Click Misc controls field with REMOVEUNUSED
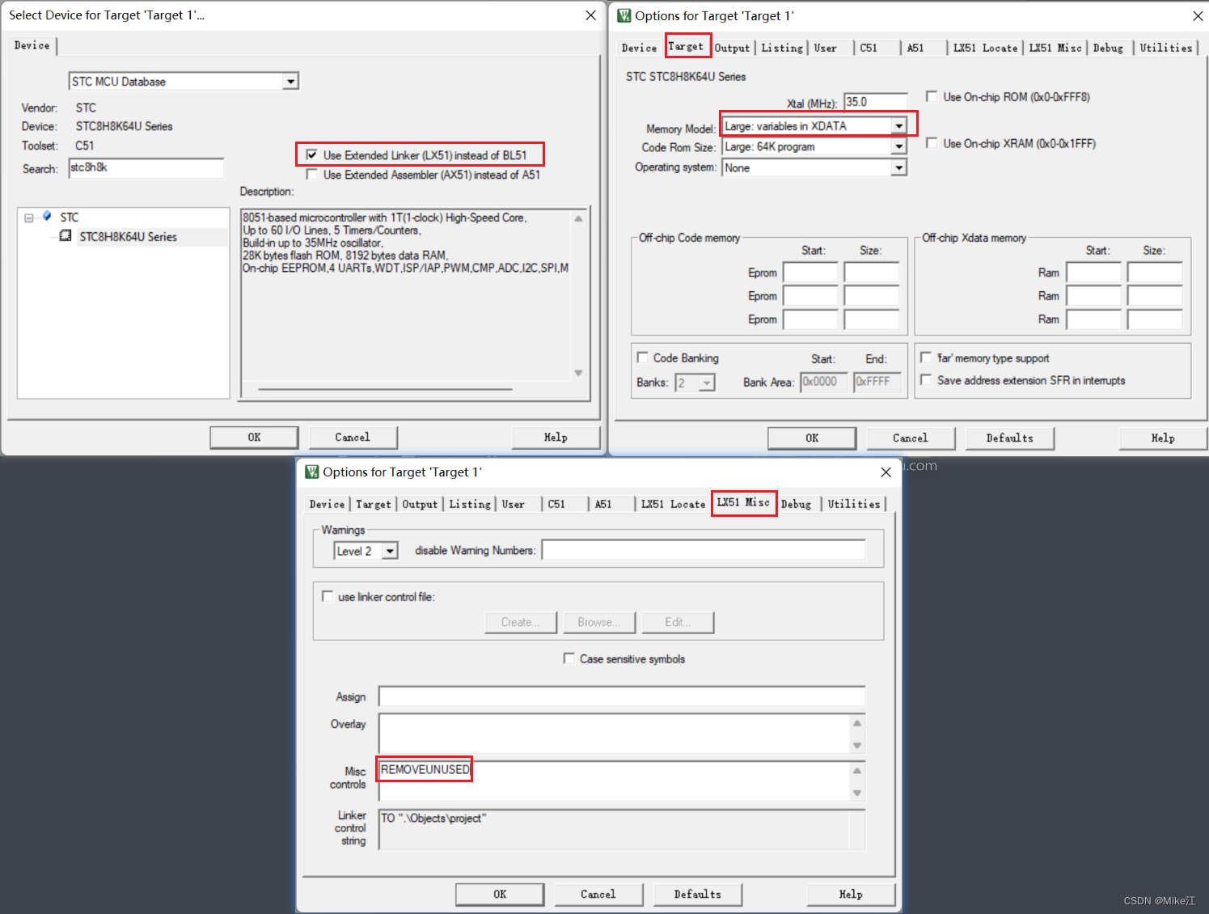The image size is (1209, 914). (614, 781)
